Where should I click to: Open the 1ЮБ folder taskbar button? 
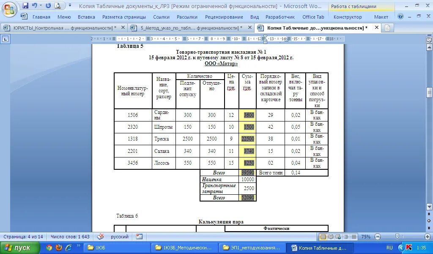117,248
